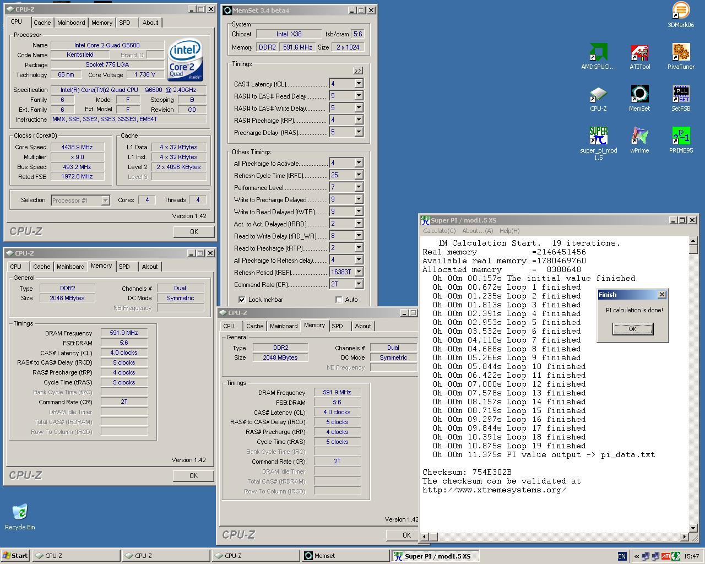This screenshot has width=705, height=564.
Task: Open Help(H) menu in Super PI
Action: [509, 231]
